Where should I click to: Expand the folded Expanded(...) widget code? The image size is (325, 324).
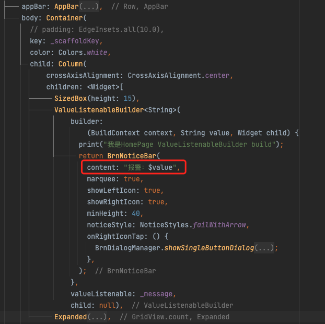click(97, 317)
